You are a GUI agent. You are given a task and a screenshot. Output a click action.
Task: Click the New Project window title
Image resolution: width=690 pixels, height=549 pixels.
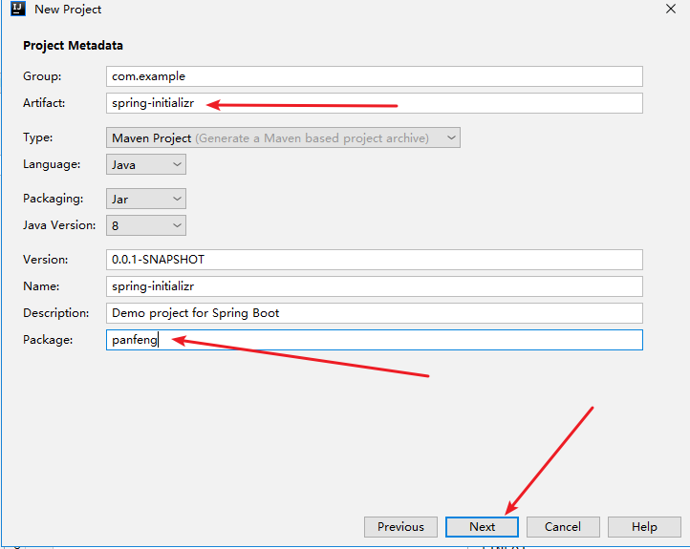[68, 10]
